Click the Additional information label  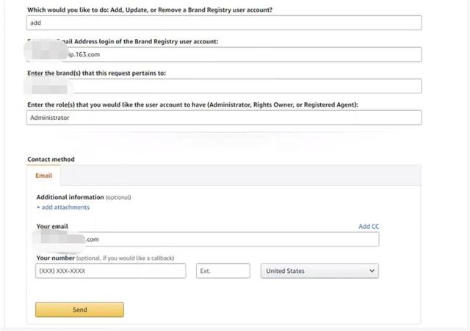click(x=70, y=197)
